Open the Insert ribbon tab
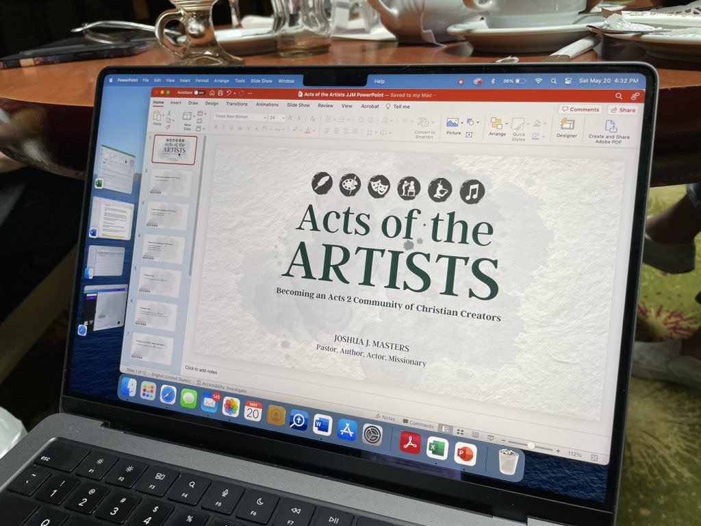This screenshot has height=526, width=701. [176, 103]
